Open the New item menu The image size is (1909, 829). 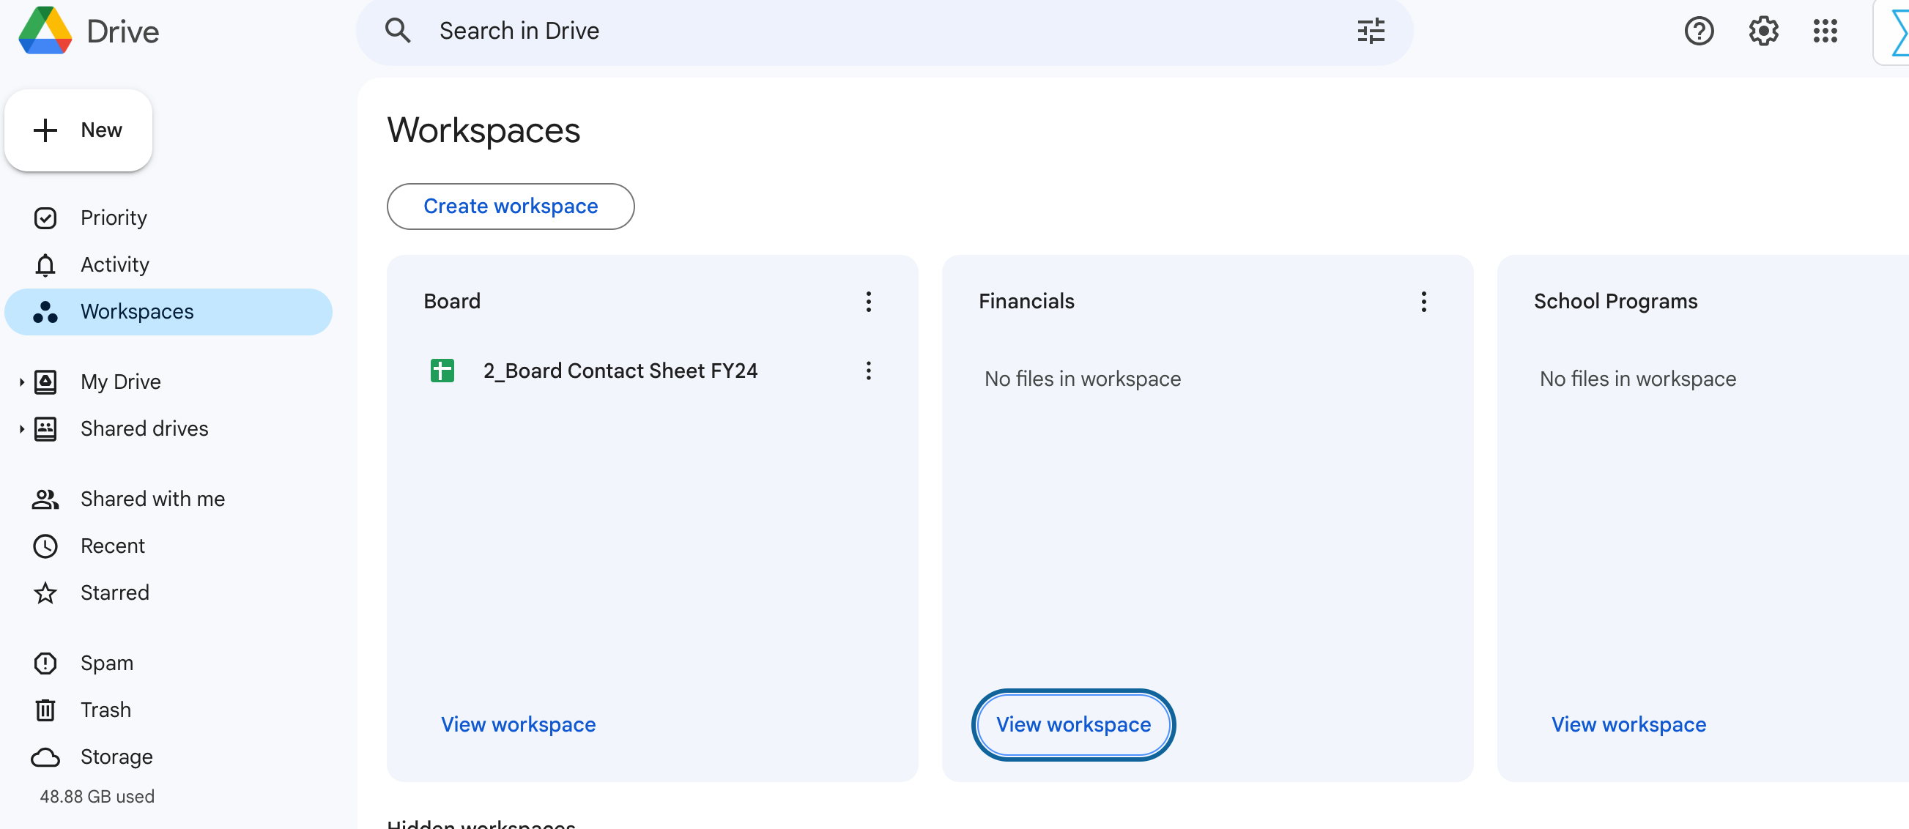[x=78, y=130]
